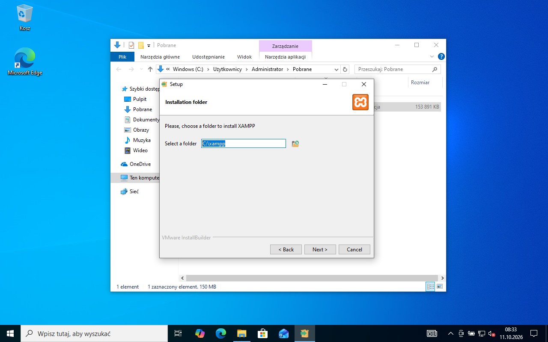Open Copilot from the taskbar

tap(200, 333)
